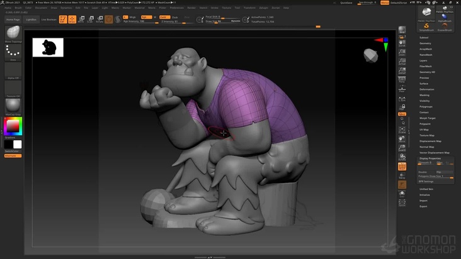Toggle the Solo icon
The height and width of the screenshot is (259, 461).
coord(402,194)
